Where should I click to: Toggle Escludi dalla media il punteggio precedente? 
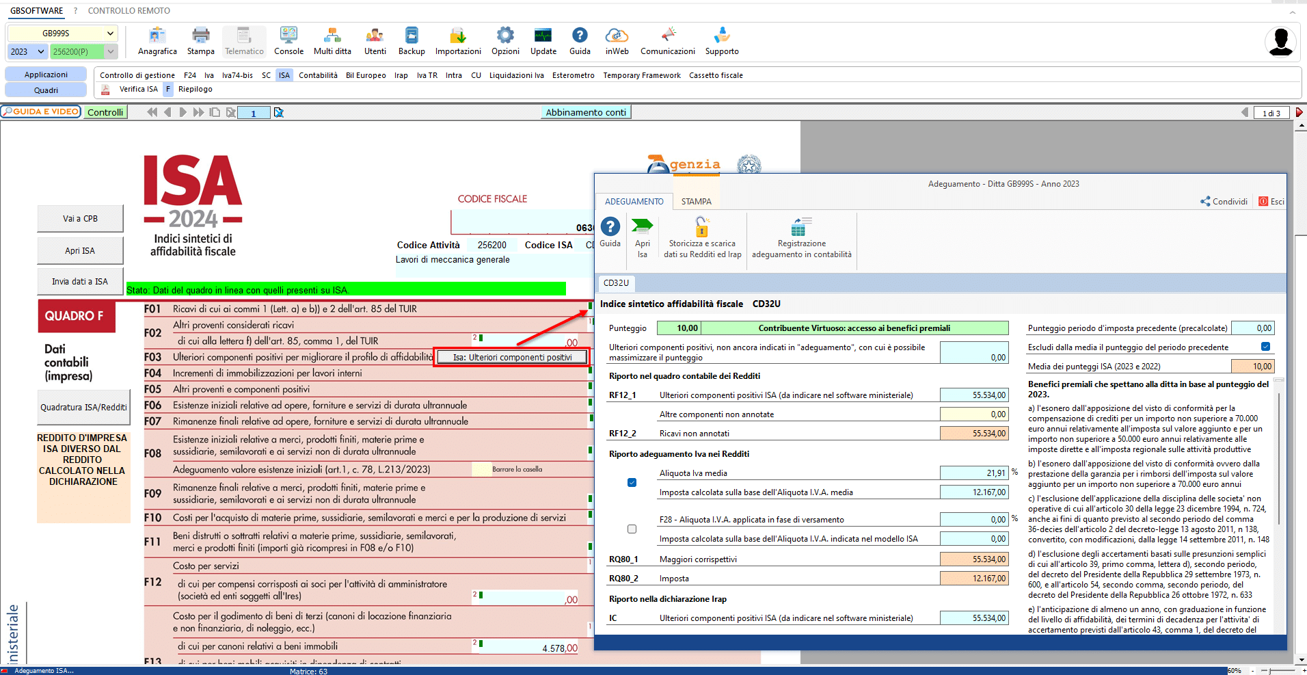point(1265,347)
